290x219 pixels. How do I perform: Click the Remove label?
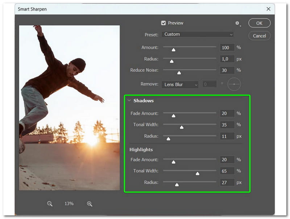point(149,84)
